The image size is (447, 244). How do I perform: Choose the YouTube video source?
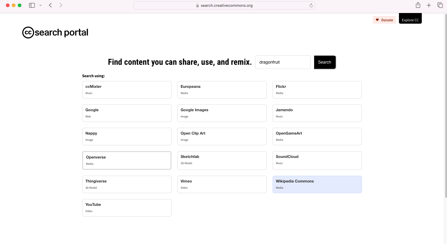(127, 208)
